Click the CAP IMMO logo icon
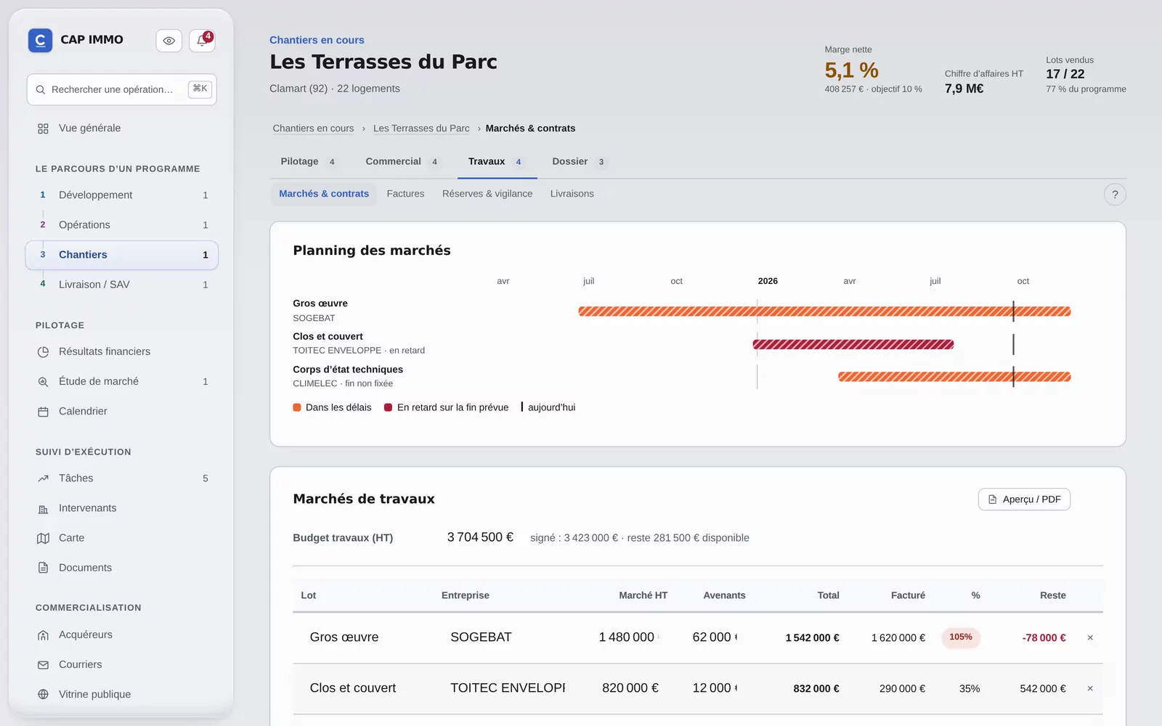Screen dimensions: 1162x726 [40, 40]
